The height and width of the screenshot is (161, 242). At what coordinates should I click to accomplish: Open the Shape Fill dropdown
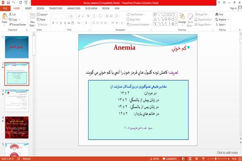point(202,15)
